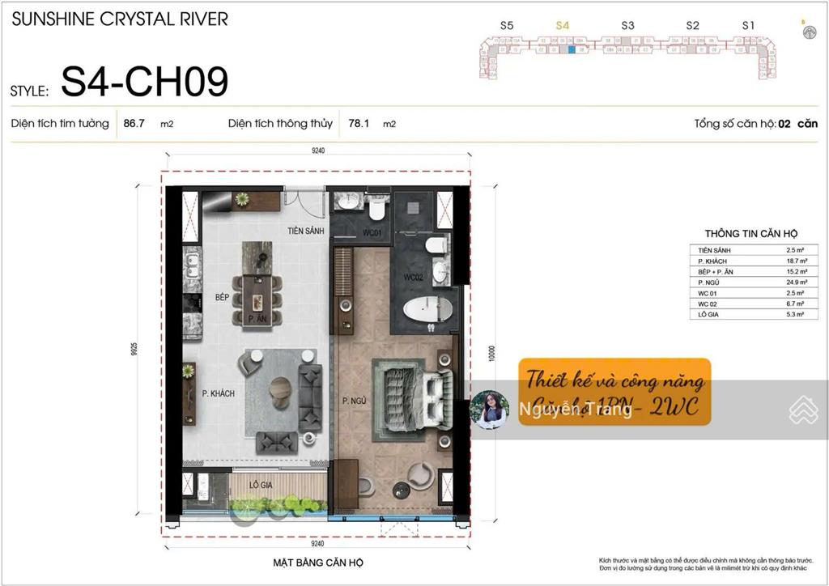Select the highlighted S4 block label
The width and height of the screenshot is (829, 586).
point(563,25)
